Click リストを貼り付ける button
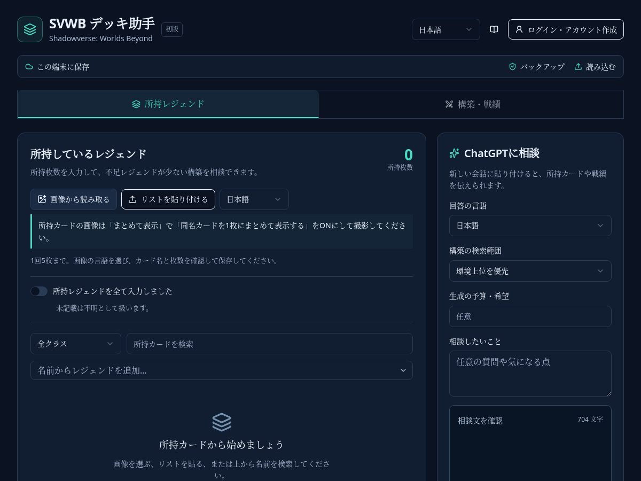This screenshot has width=641, height=481. 168,199
